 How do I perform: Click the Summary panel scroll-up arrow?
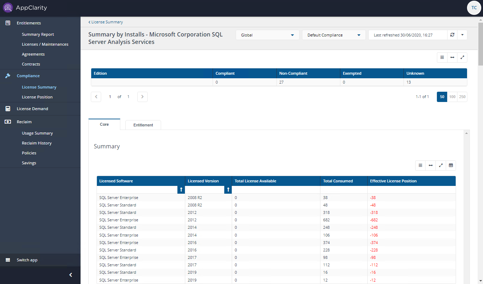click(467, 133)
